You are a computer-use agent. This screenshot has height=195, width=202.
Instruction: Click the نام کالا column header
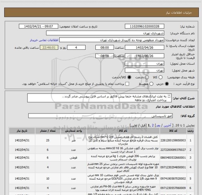pos(123,131)
